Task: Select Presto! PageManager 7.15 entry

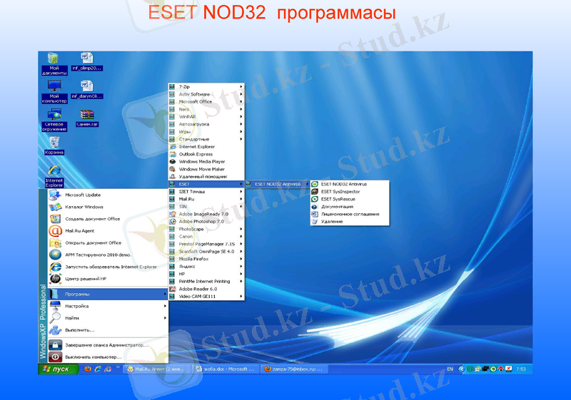Action: [206, 244]
